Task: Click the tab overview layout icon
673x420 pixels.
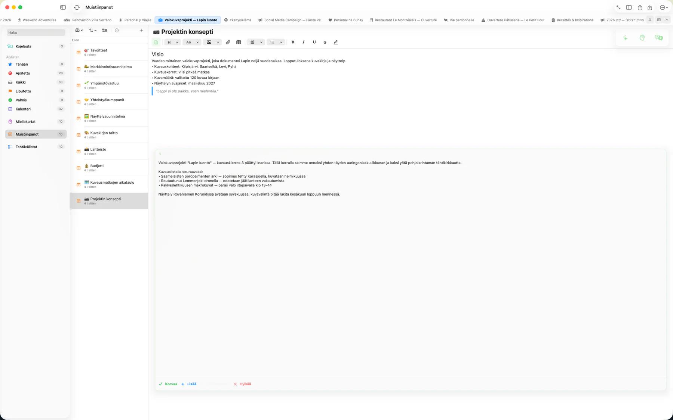Action: (x=659, y=20)
